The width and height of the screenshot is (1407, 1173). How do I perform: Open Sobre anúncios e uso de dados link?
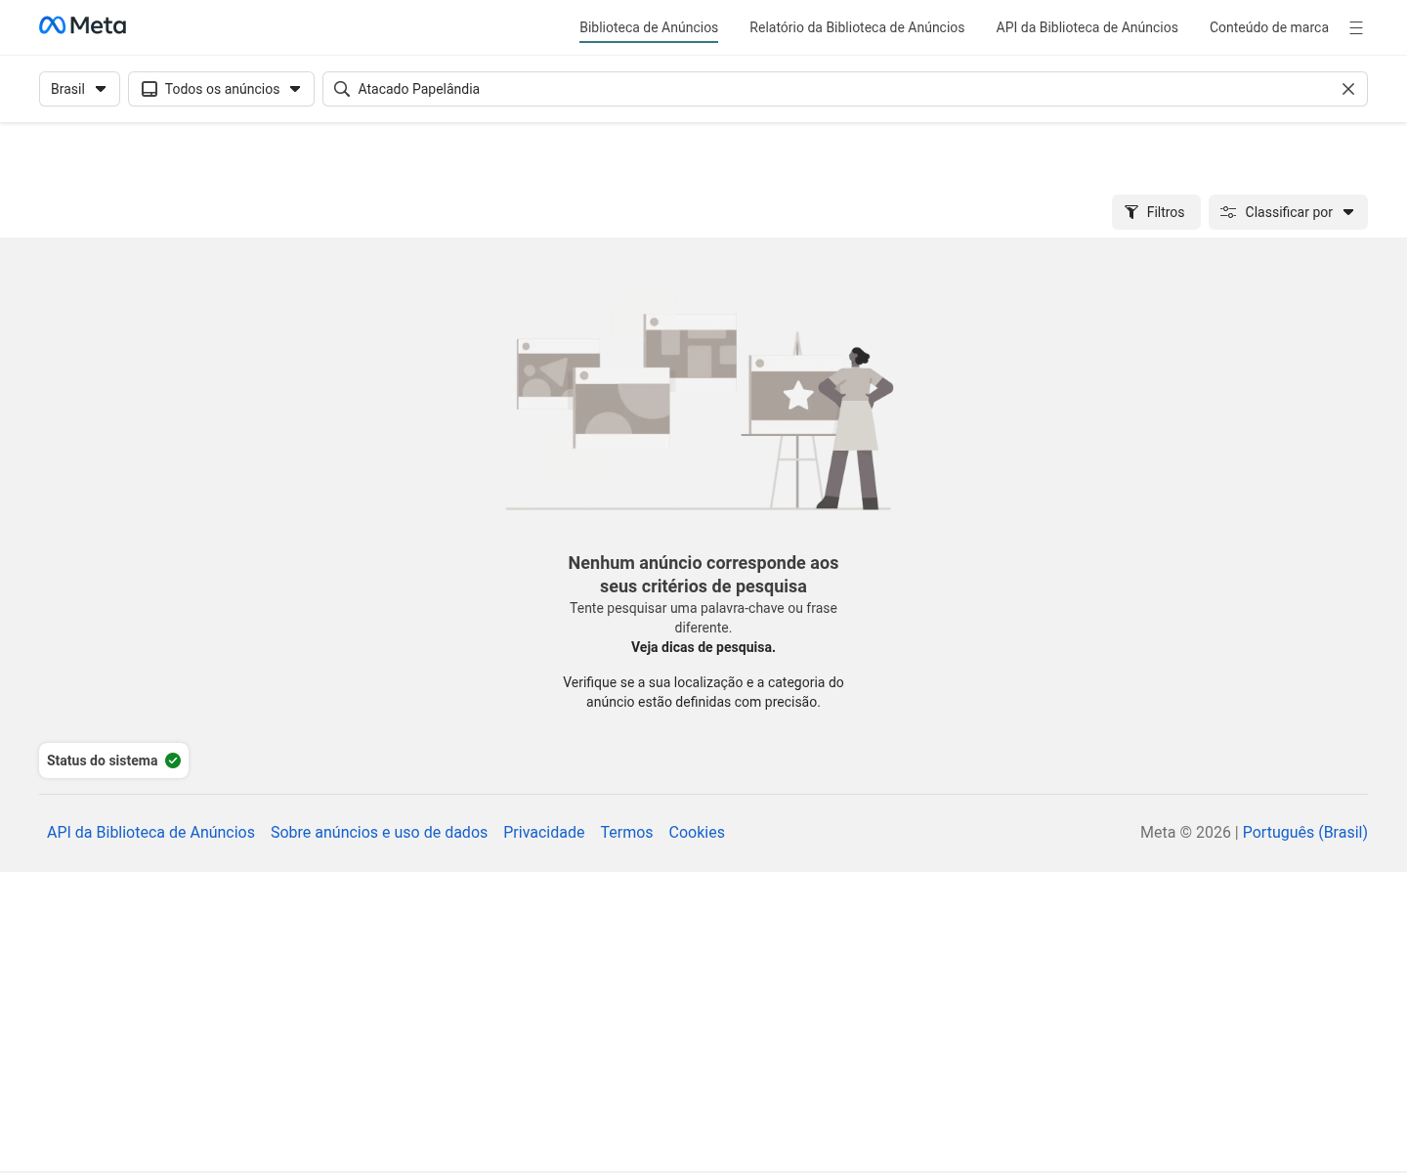[x=379, y=832]
